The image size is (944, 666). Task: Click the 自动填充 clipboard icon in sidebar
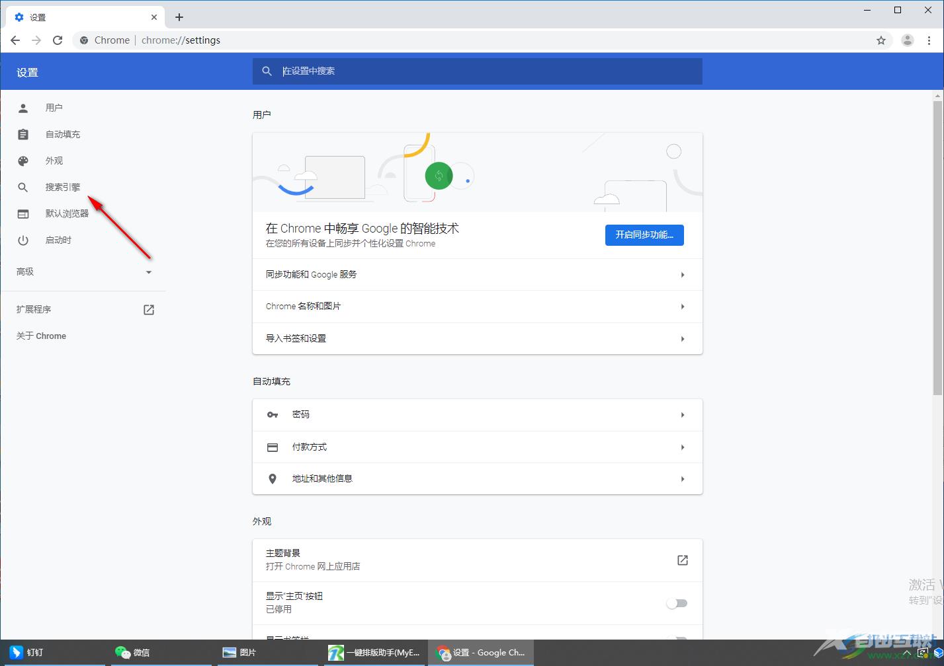click(23, 134)
